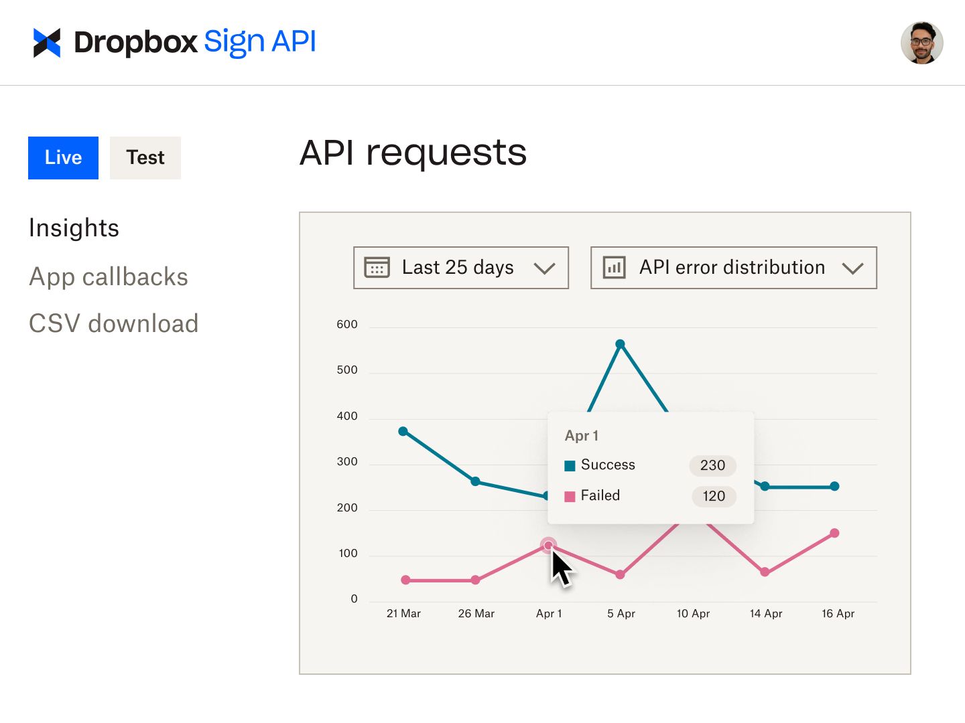The image size is (965, 723).
Task: Open the App callbacks page
Action: click(108, 276)
